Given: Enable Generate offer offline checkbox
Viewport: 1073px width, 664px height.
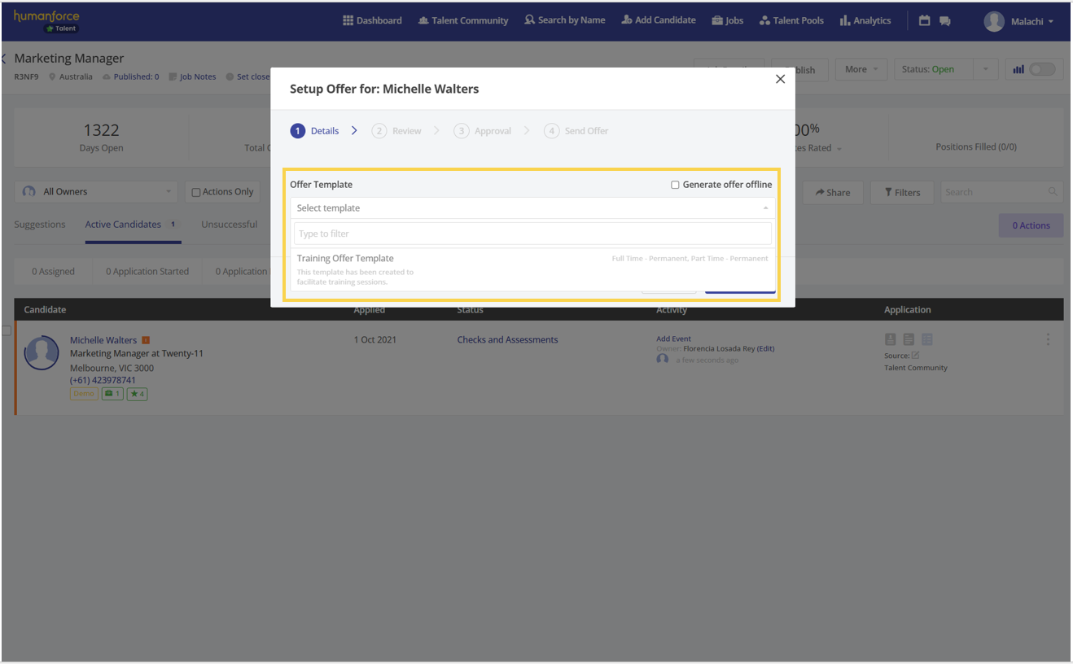Looking at the screenshot, I should [675, 185].
